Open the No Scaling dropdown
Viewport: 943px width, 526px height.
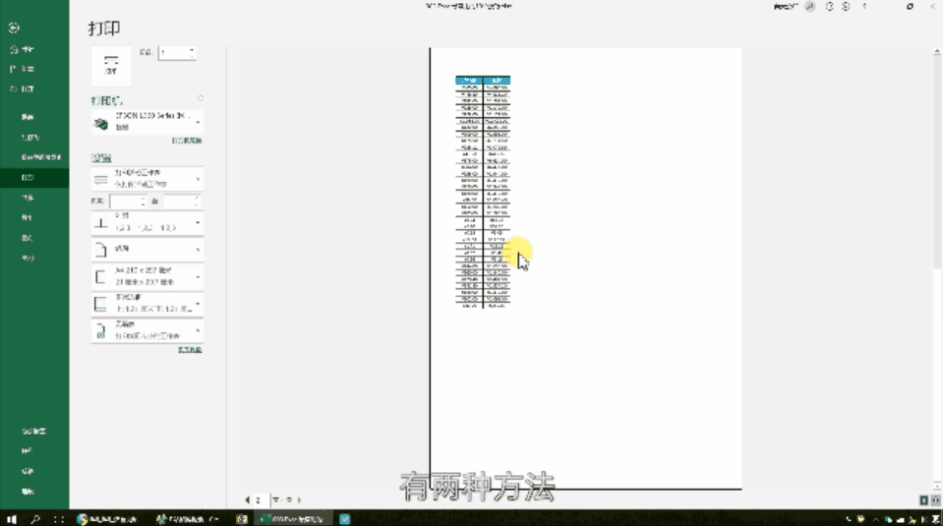[x=147, y=330]
